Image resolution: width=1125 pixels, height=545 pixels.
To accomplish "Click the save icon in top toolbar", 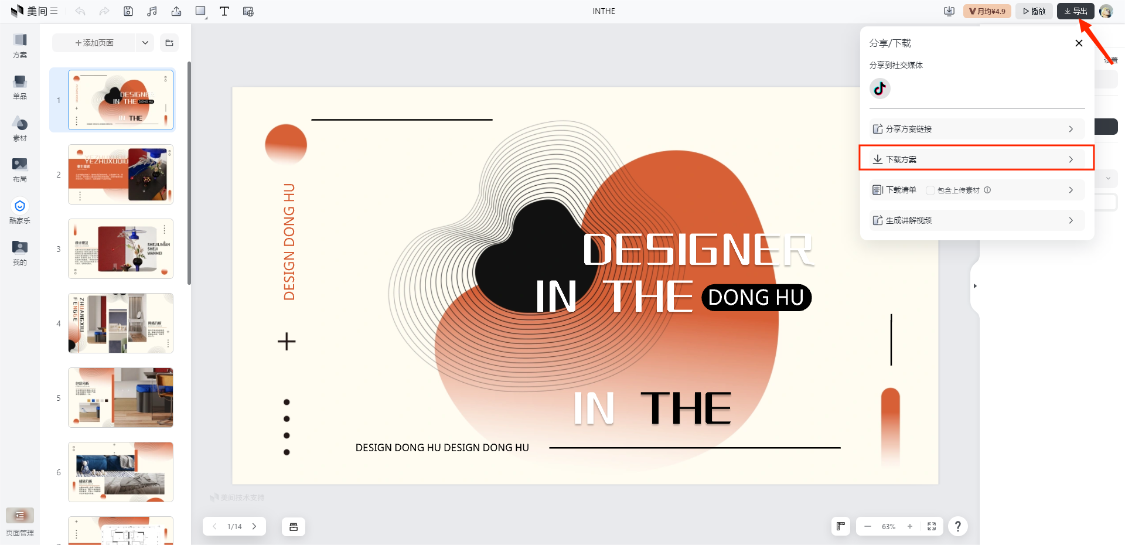I will [128, 11].
